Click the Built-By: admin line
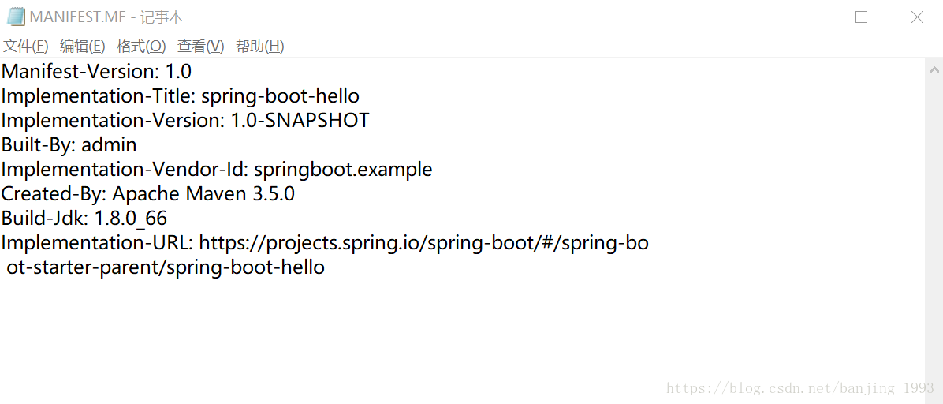The height and width of the screenshot is (404, 943). coord(69,145)
